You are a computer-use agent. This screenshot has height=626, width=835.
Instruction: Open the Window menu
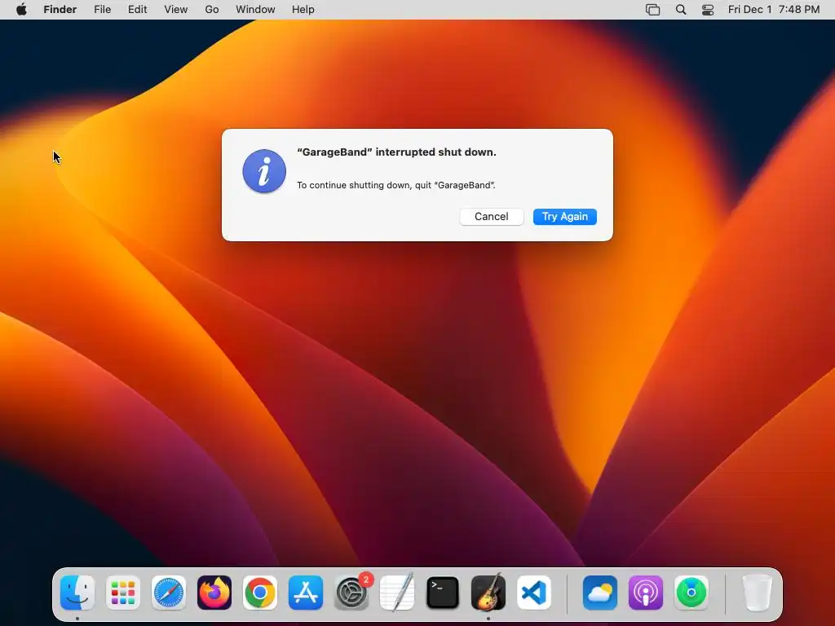coord(255,10)
